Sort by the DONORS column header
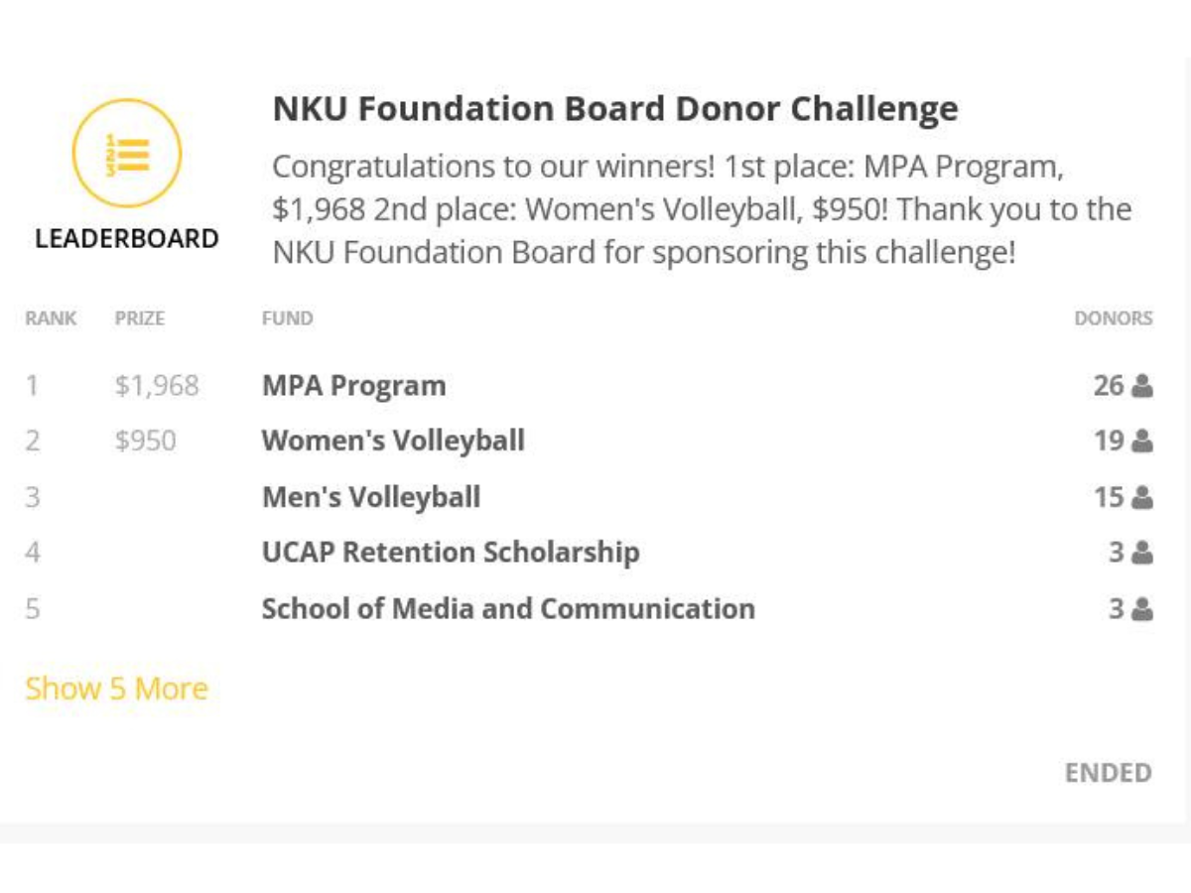This screenshot has height=893, width=1191. tap(1114, 318)
